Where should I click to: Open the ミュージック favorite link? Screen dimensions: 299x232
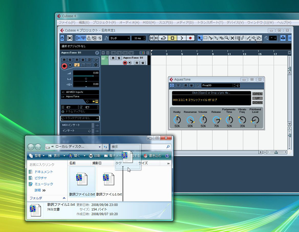[x=44, y=184]
